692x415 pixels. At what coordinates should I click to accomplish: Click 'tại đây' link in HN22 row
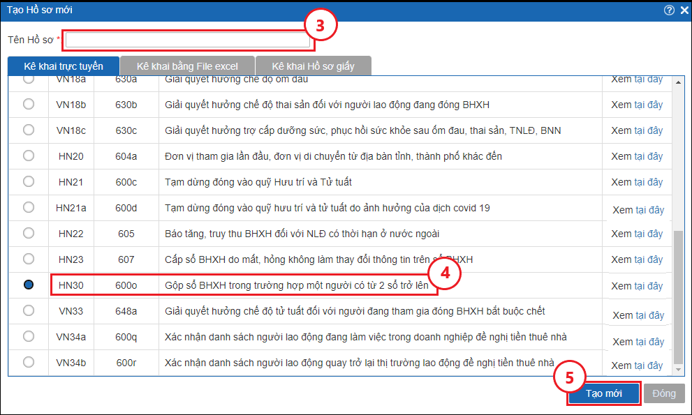point(648,234)
